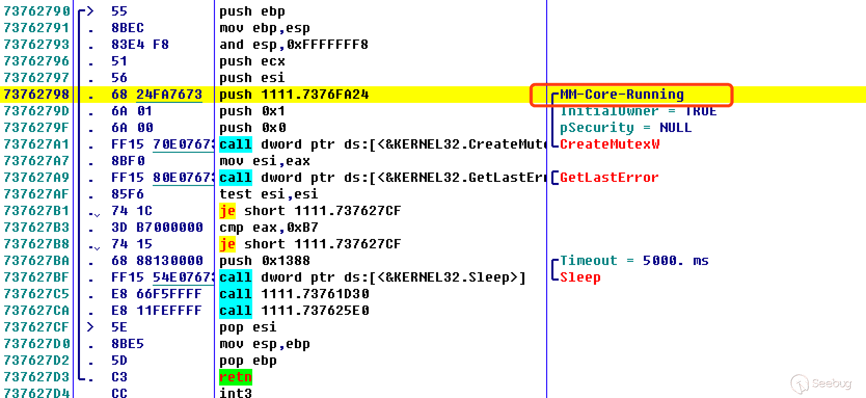The image size is (866, 398).
Task: Click address 737627BA
Action: (37, 260)
